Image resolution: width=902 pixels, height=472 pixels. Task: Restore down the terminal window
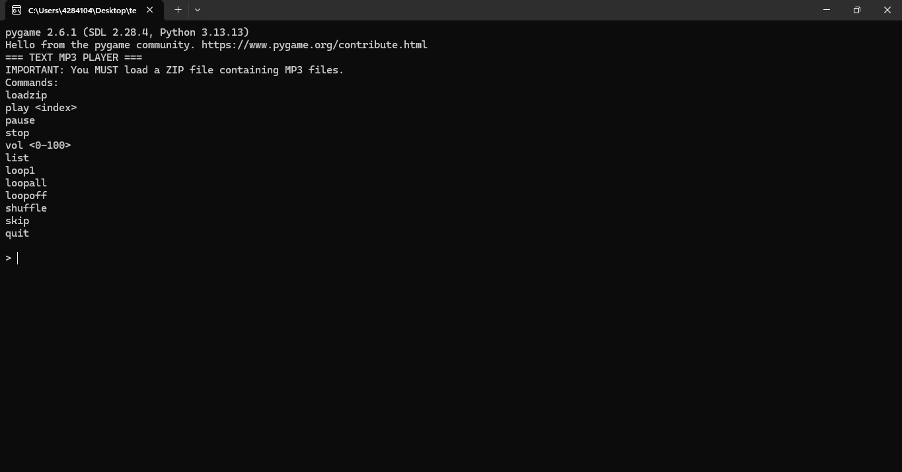tap(856, 10)
